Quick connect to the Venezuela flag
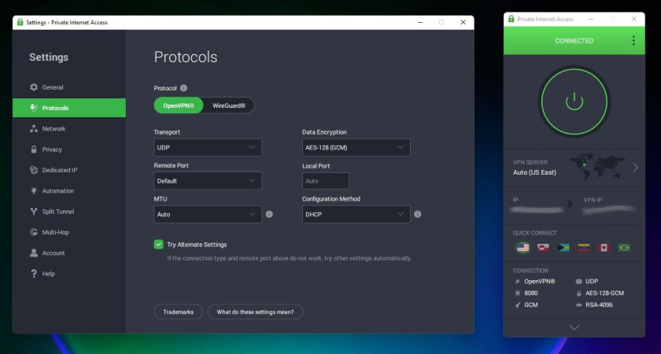The width and height of the screenshot is (661, 354). click(x=584, y=247)
